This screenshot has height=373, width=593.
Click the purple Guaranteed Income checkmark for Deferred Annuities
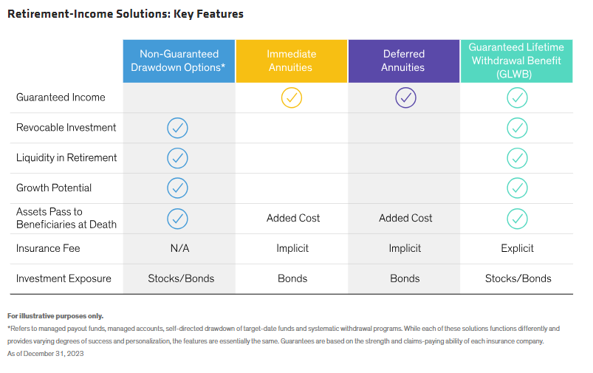click(x=405, y=97)
